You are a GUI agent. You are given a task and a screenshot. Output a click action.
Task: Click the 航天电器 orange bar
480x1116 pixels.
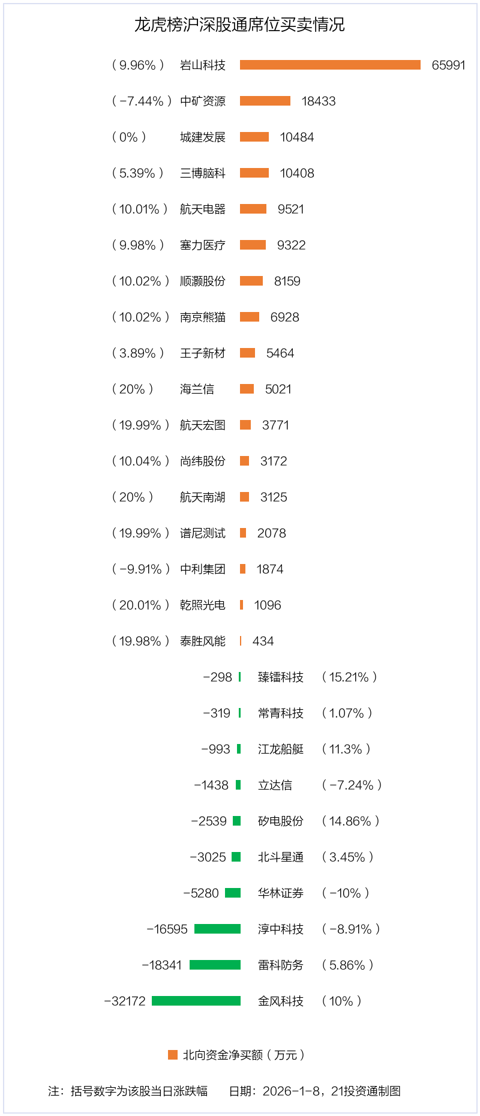point(253,209)
